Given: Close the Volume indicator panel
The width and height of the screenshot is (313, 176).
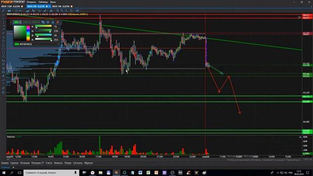Looking at the screenshot, I should 300,137.
